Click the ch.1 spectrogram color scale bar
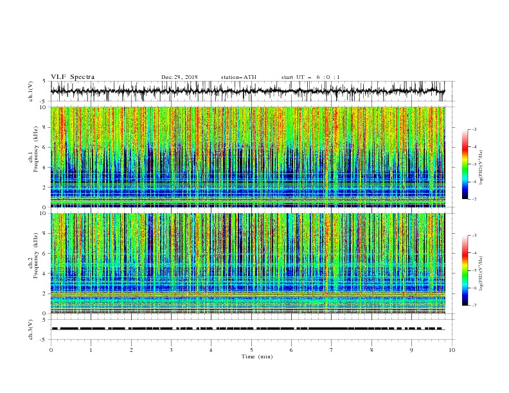Image resolution: width=509 pixels, height=393 pixels. (465, 164)
